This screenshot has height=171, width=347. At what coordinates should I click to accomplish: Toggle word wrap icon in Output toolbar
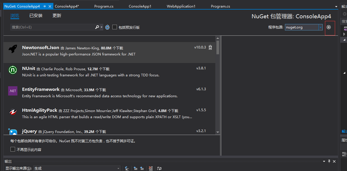coord(159,168)
